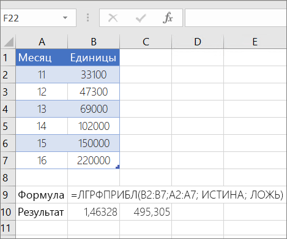The height and width of the screenshot is (239, 287).
Task: Click the 'Единицы' header cell
Action: point(94,58)
